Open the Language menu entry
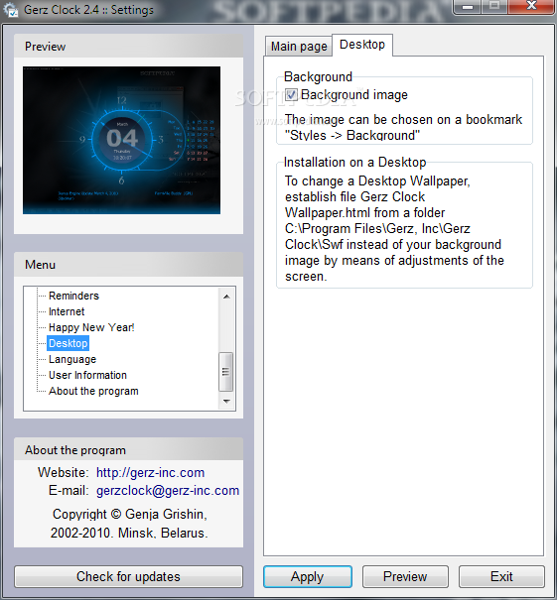 (x=72, y=359)
